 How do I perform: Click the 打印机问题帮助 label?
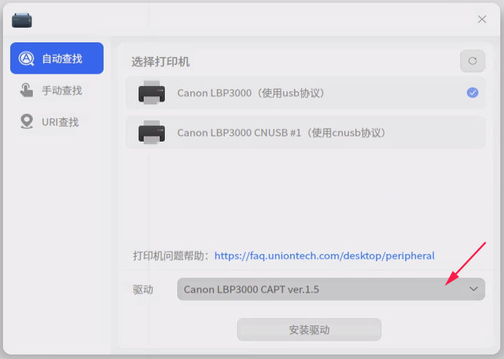[x=171, y=255]
